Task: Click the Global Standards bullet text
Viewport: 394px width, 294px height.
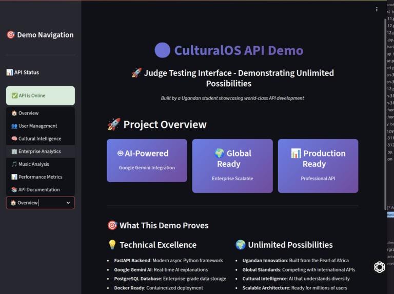Action: pos(299,269)
